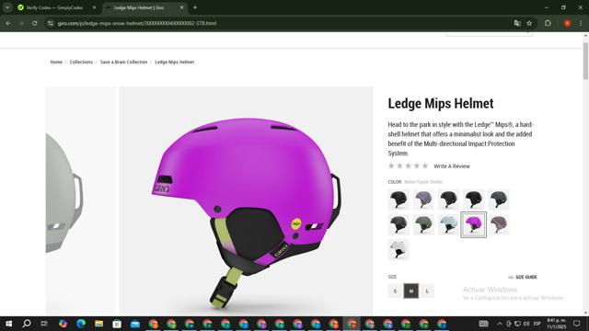Select the light blue helmet color swatch

point(448,224)
